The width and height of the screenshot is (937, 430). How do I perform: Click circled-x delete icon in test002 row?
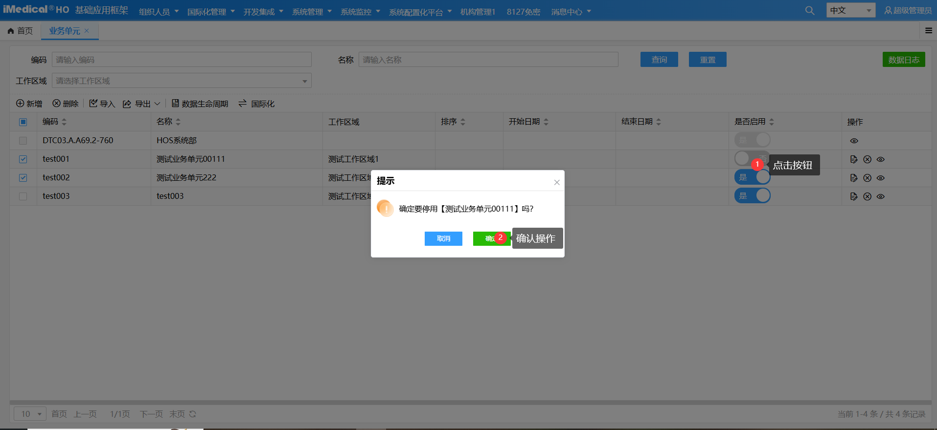(x=867, y=178)
